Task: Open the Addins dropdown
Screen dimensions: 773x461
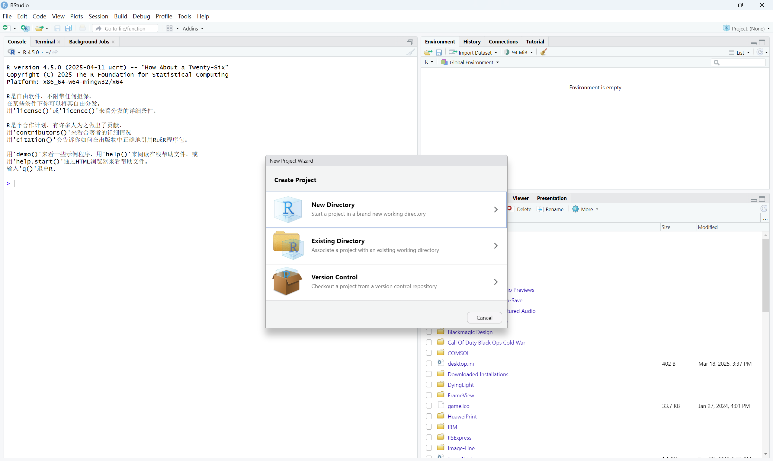Action: pyautogui.click(x=193, y=29)
